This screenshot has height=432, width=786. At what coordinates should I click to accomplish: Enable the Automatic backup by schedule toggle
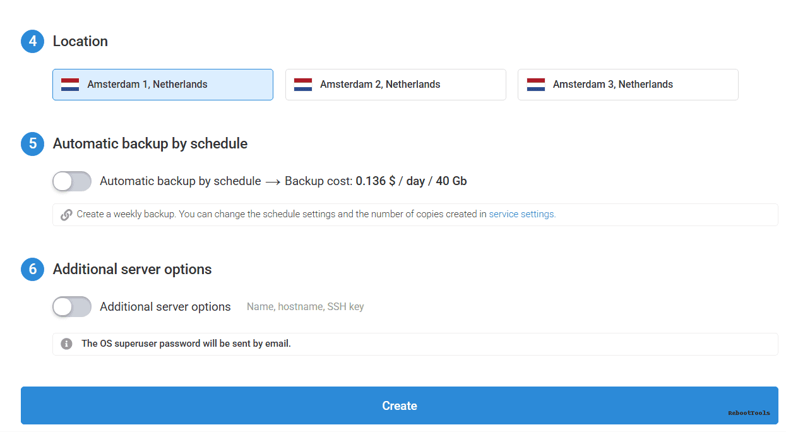tap(71, 181)
